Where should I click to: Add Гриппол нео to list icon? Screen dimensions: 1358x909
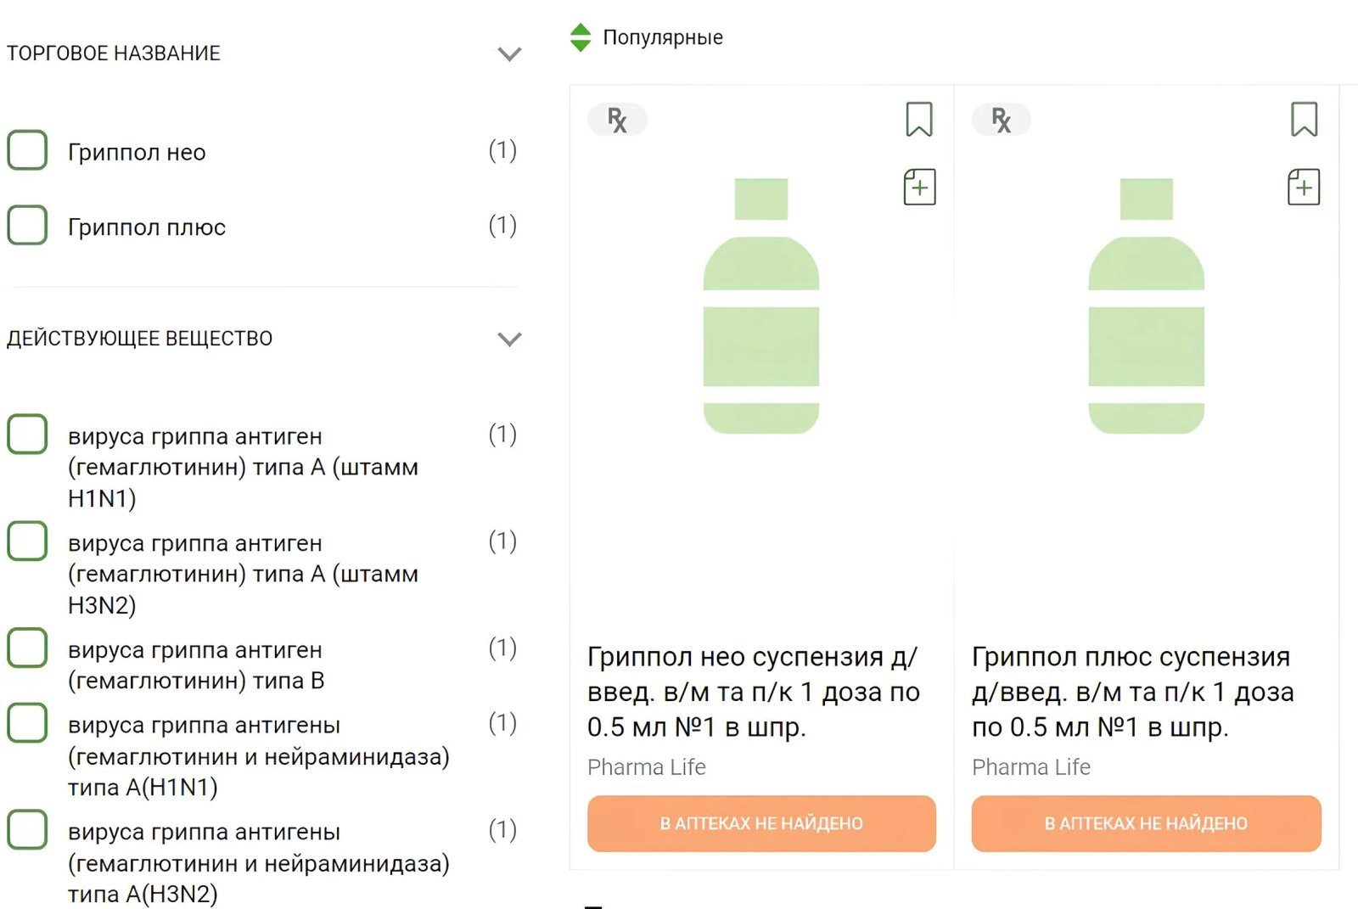(x=919, y=187)
